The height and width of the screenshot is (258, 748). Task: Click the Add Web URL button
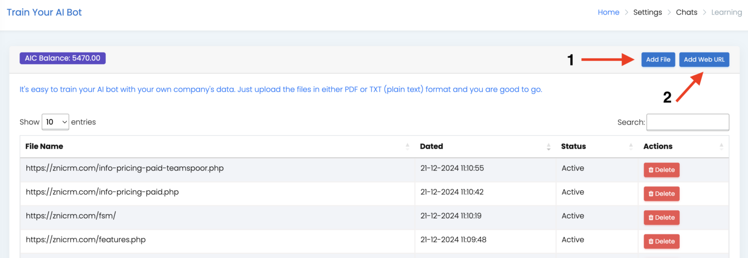pos(704,59)
